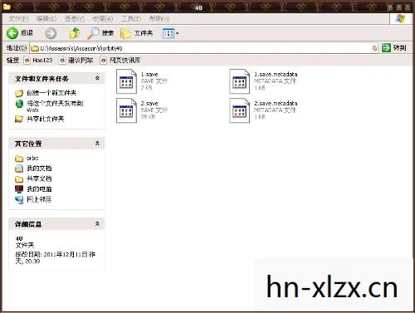Screen dimensions: 415x313
Task: Click the grey Forward arrow button
Action: point(51,33)
